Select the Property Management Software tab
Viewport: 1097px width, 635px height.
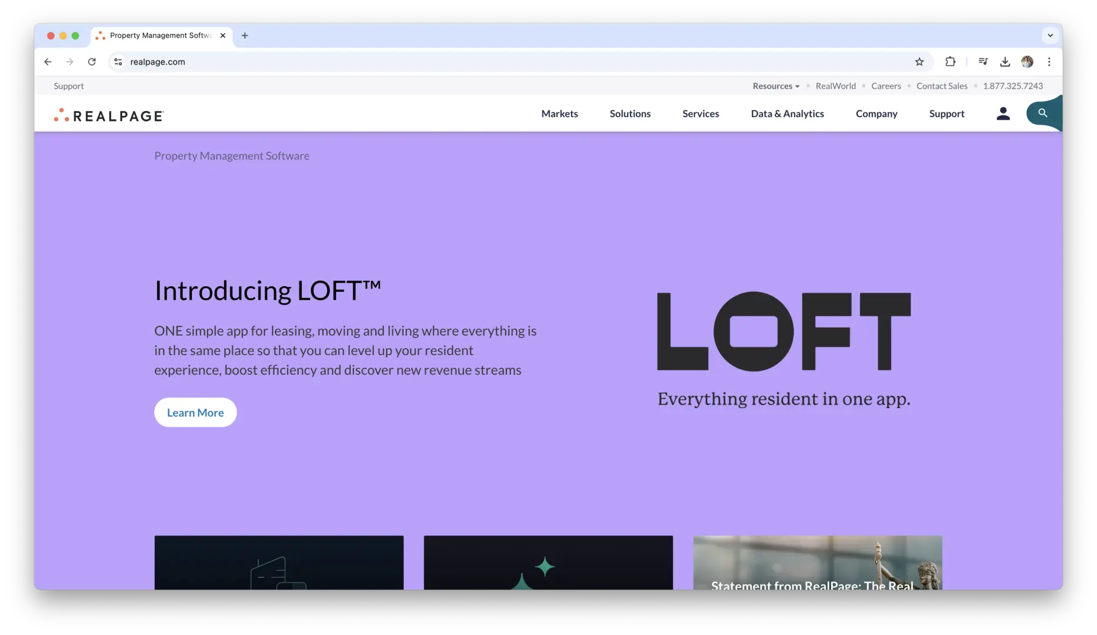[x=162, y=35]
